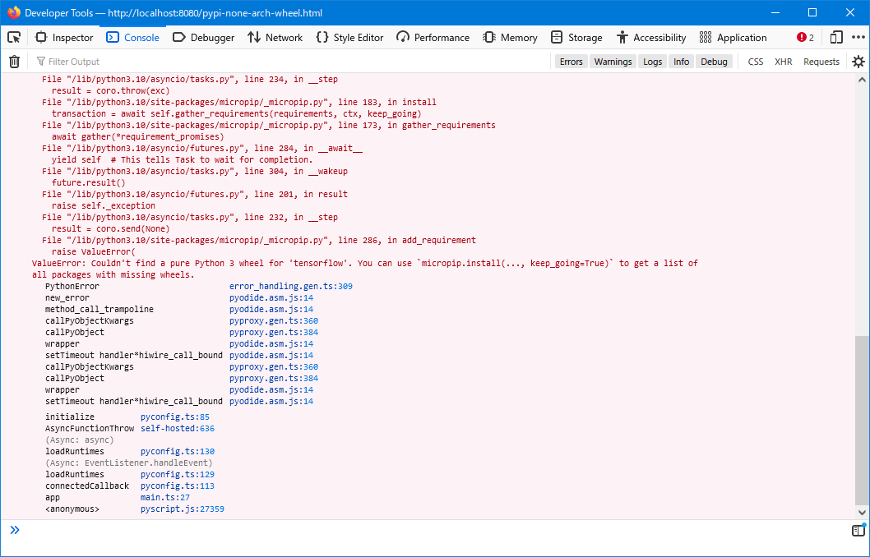Switch to the Console tab

pyautogui.click(x=132, y=37)
